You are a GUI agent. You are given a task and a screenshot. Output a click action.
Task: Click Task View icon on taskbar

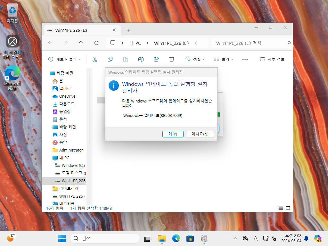(148, 238)
